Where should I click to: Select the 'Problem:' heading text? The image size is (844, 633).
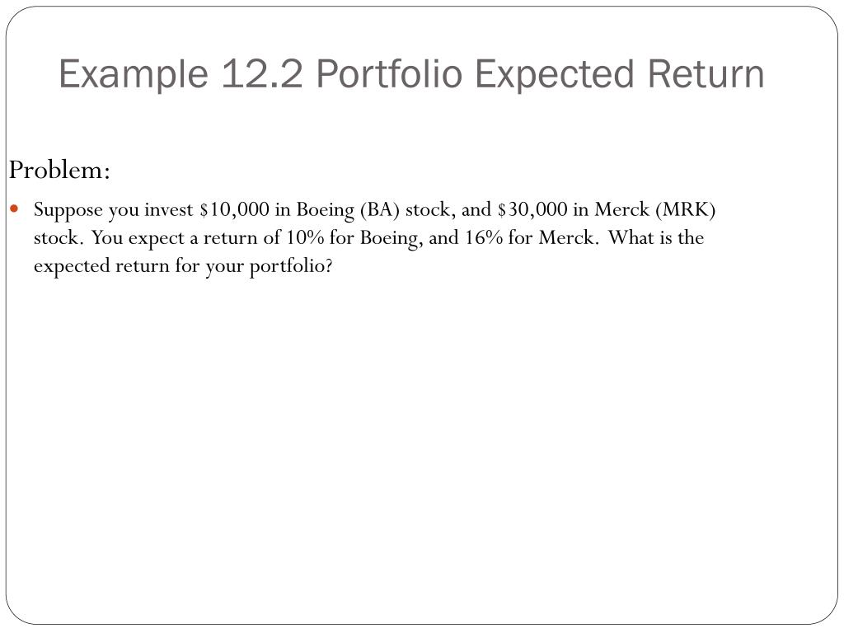[59, 171]
